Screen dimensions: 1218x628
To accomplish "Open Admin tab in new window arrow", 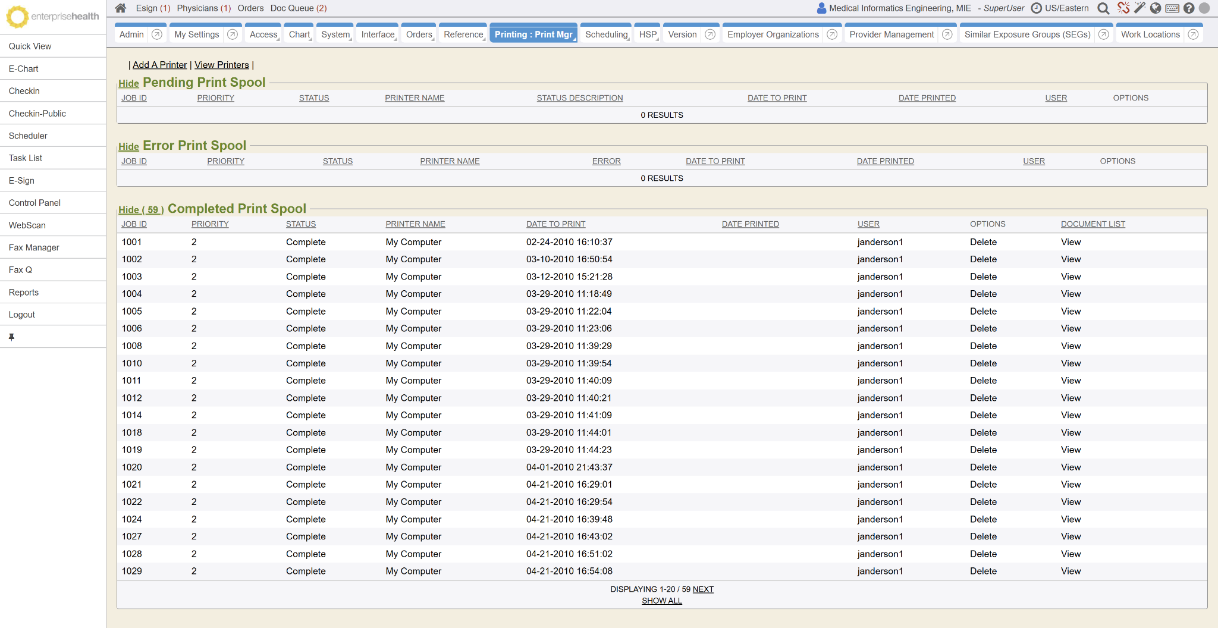I will pyautogui.click(x=157, y=34).
